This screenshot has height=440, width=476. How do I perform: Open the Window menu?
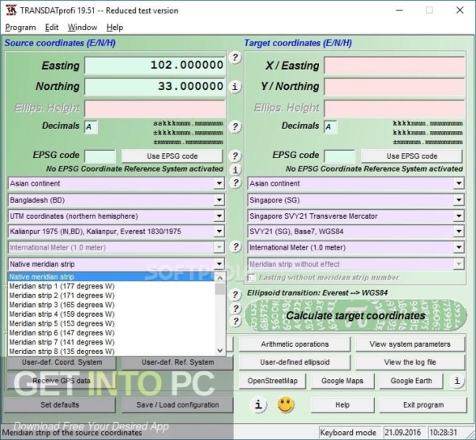point(83,28)
